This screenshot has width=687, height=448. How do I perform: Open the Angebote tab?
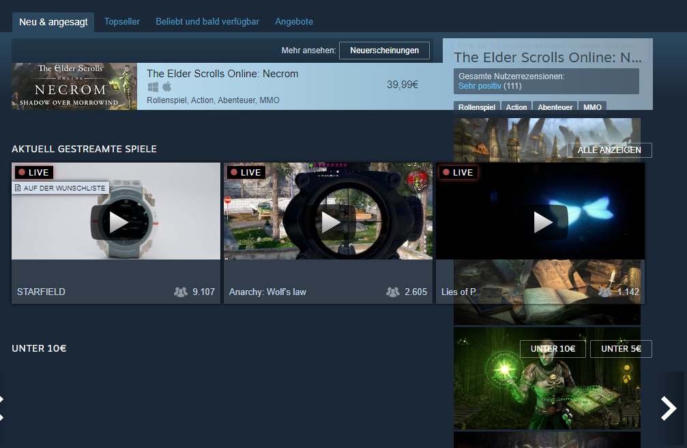click(294, 21)
